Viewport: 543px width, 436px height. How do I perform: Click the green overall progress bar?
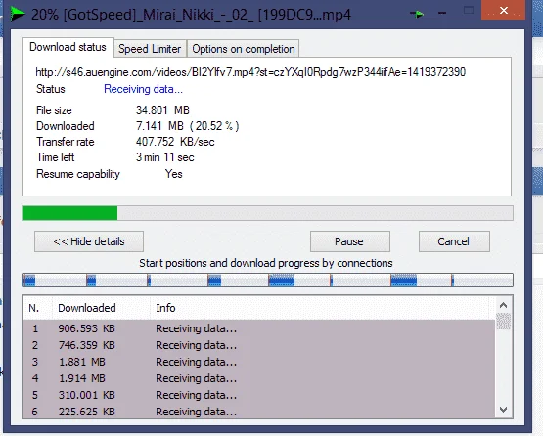[x=267, y=213]
